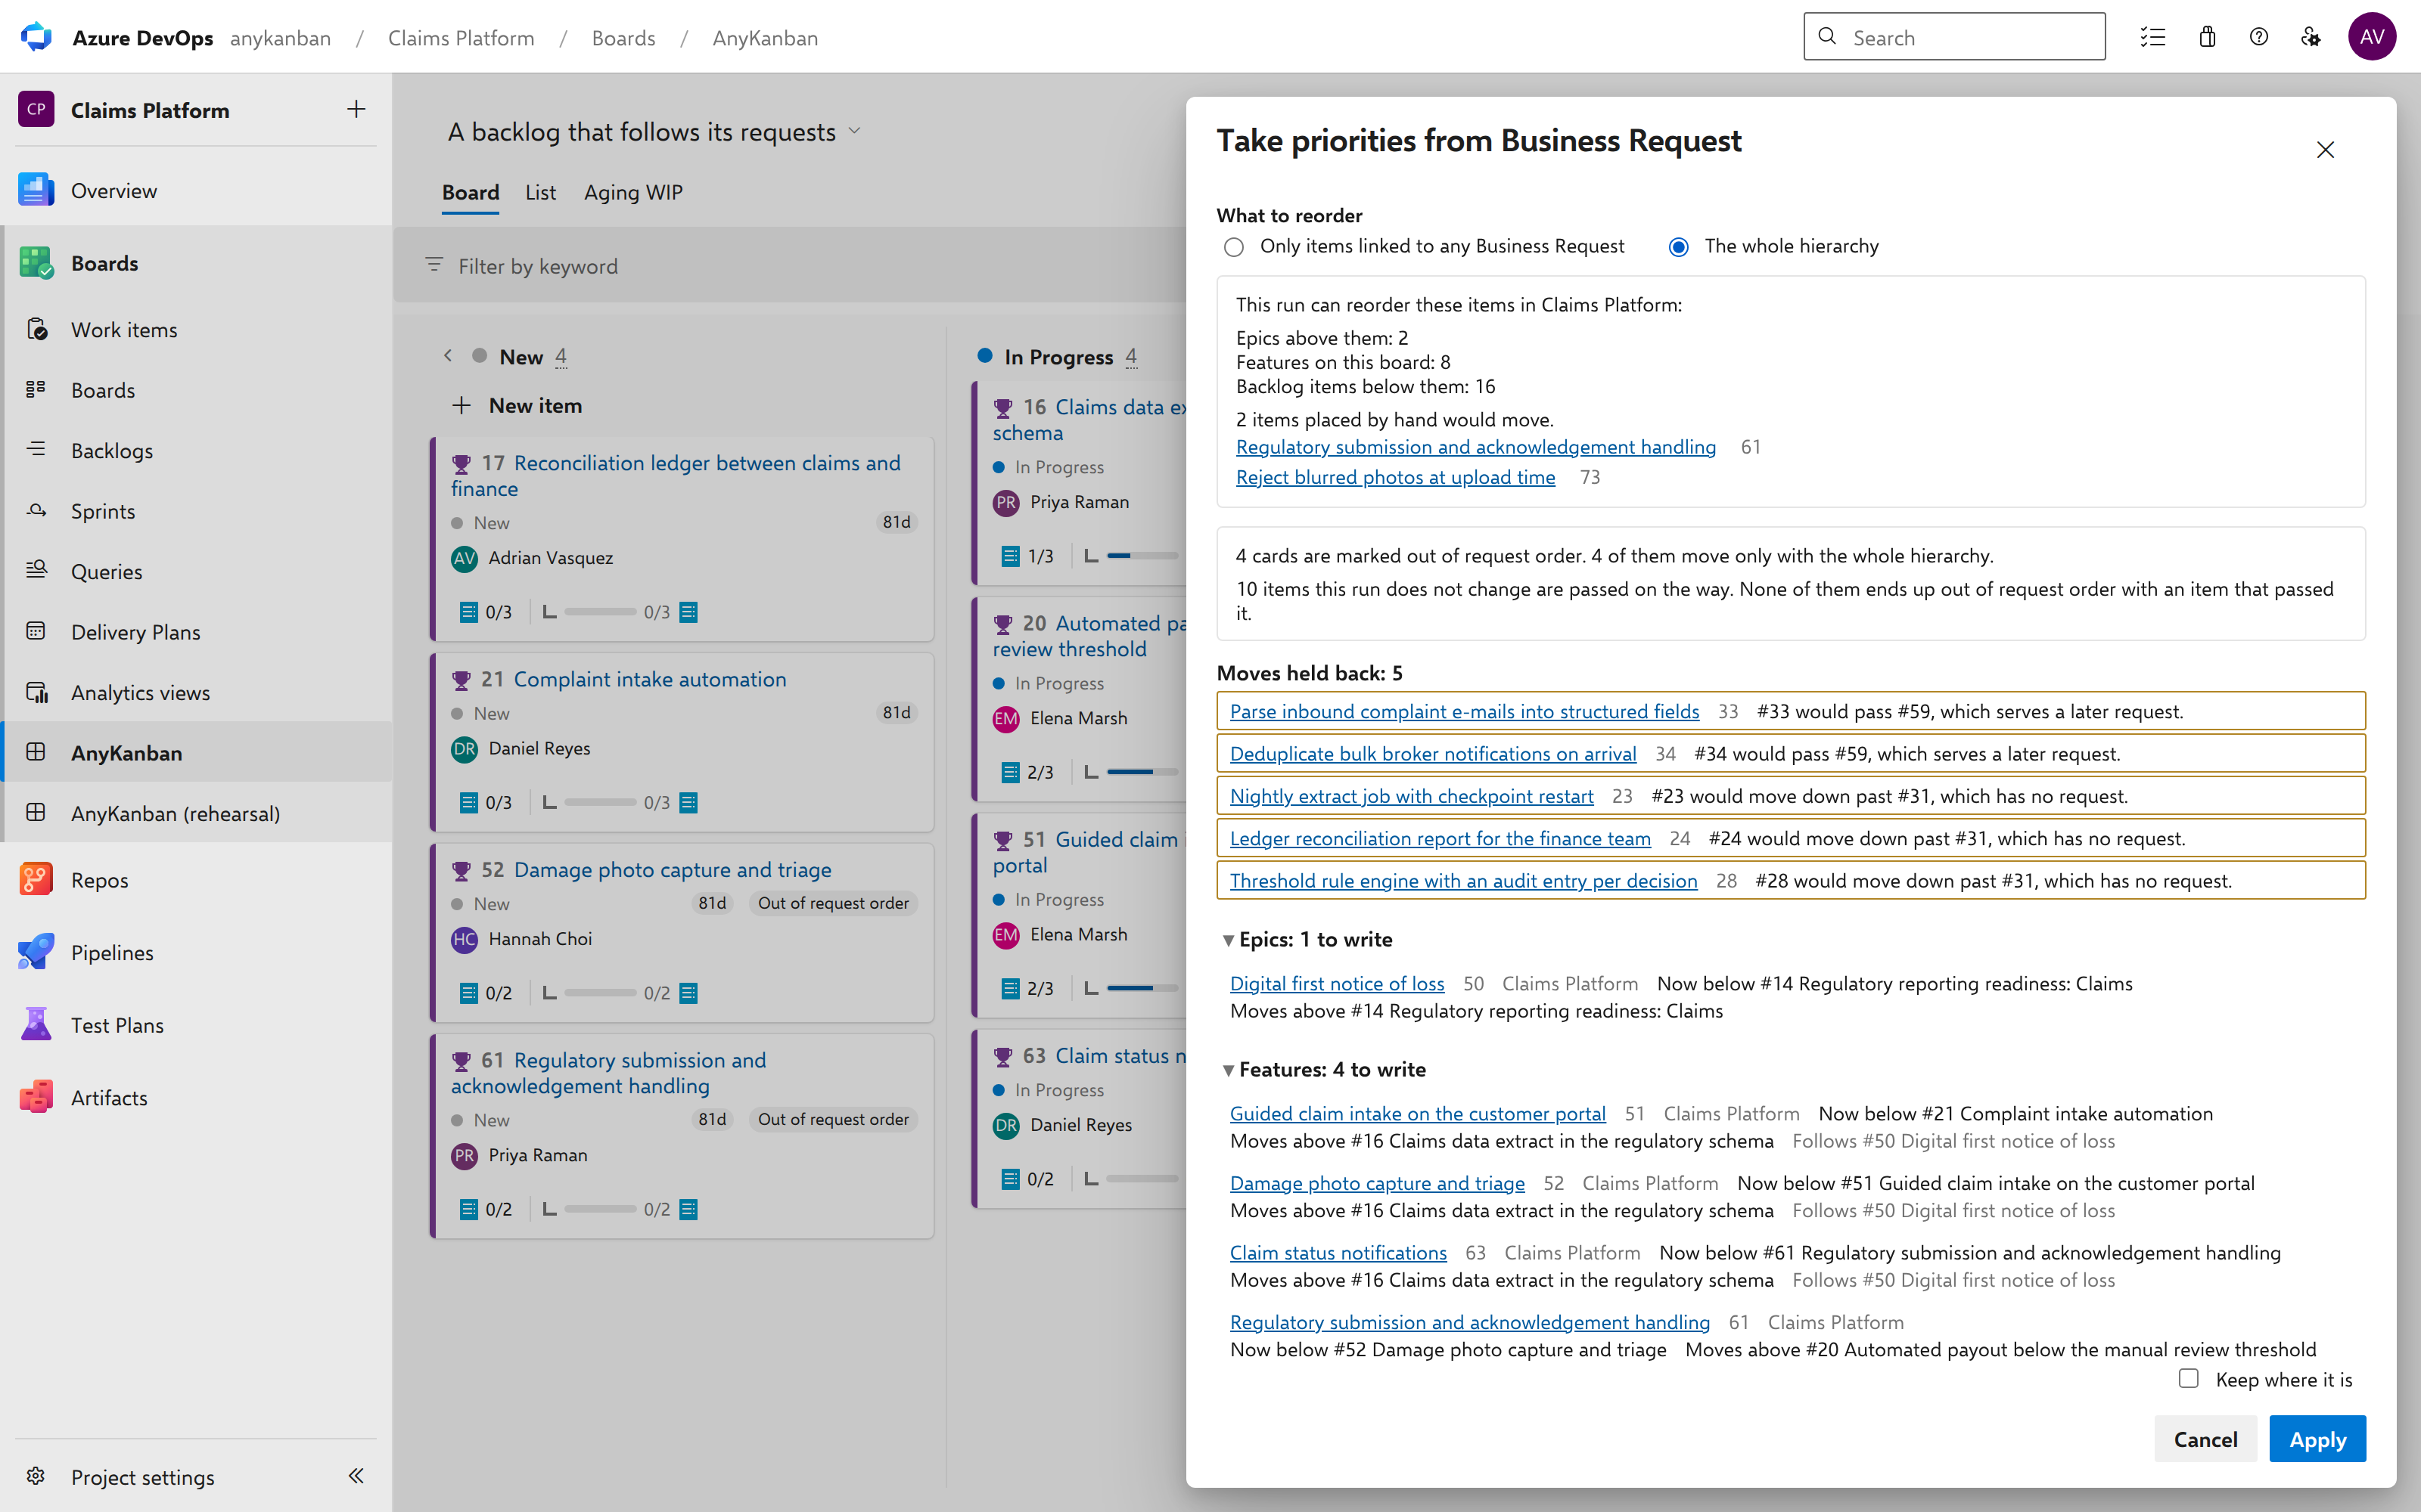This screenshot has height=1512, width=2421.
Task: Open Work items in sidebar
Action: pos(124,329)
